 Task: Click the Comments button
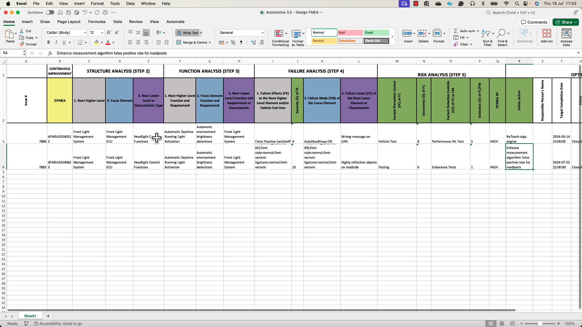[x=534, y=22]
